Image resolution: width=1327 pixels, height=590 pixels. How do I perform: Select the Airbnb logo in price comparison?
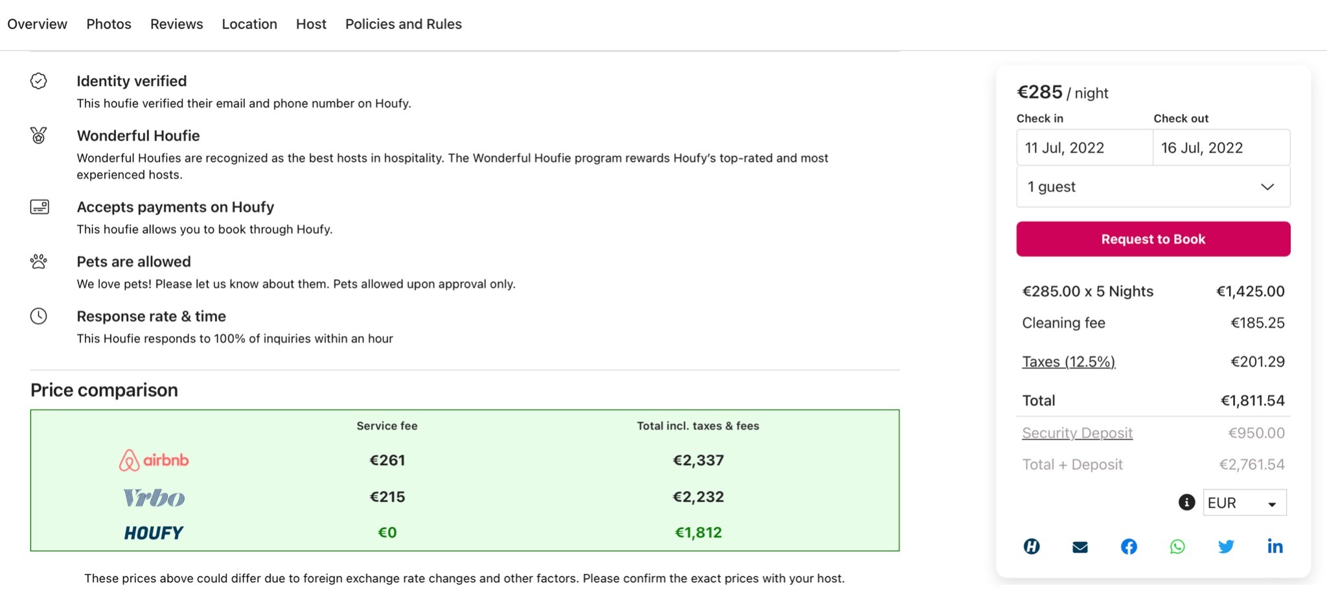click(154, 460)
